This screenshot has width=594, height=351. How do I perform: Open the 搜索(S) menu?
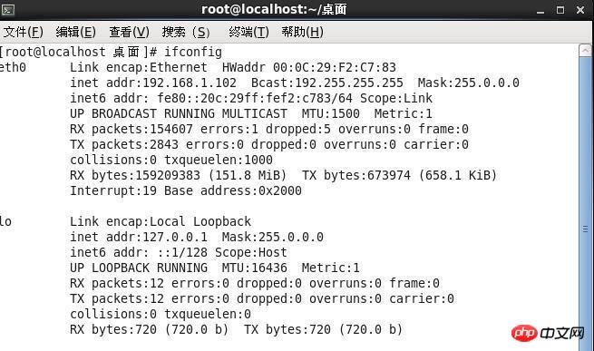pyautogui.click(x=186, y=32)
